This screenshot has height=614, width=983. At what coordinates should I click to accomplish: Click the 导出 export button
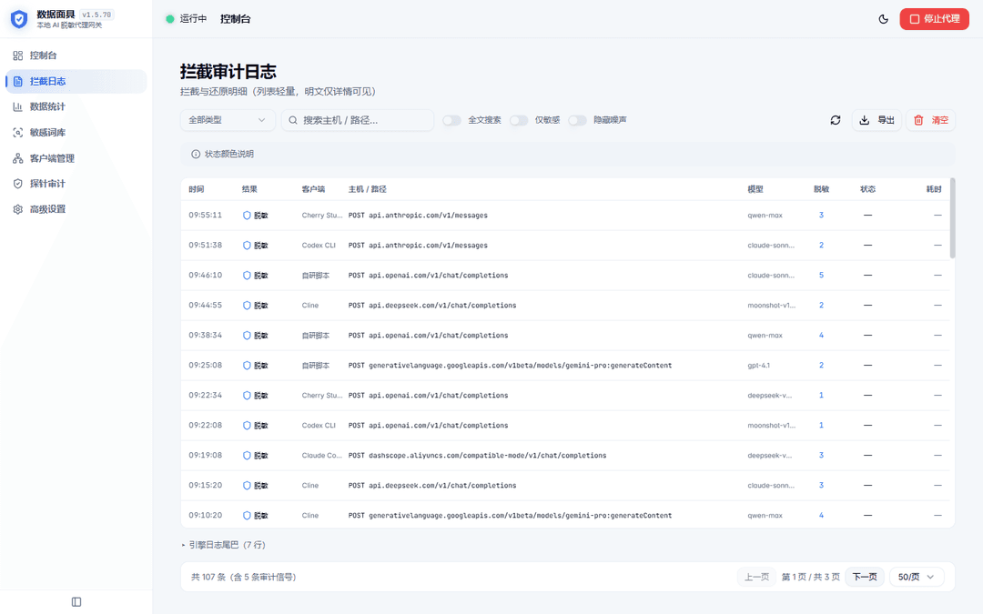point(877,120)
